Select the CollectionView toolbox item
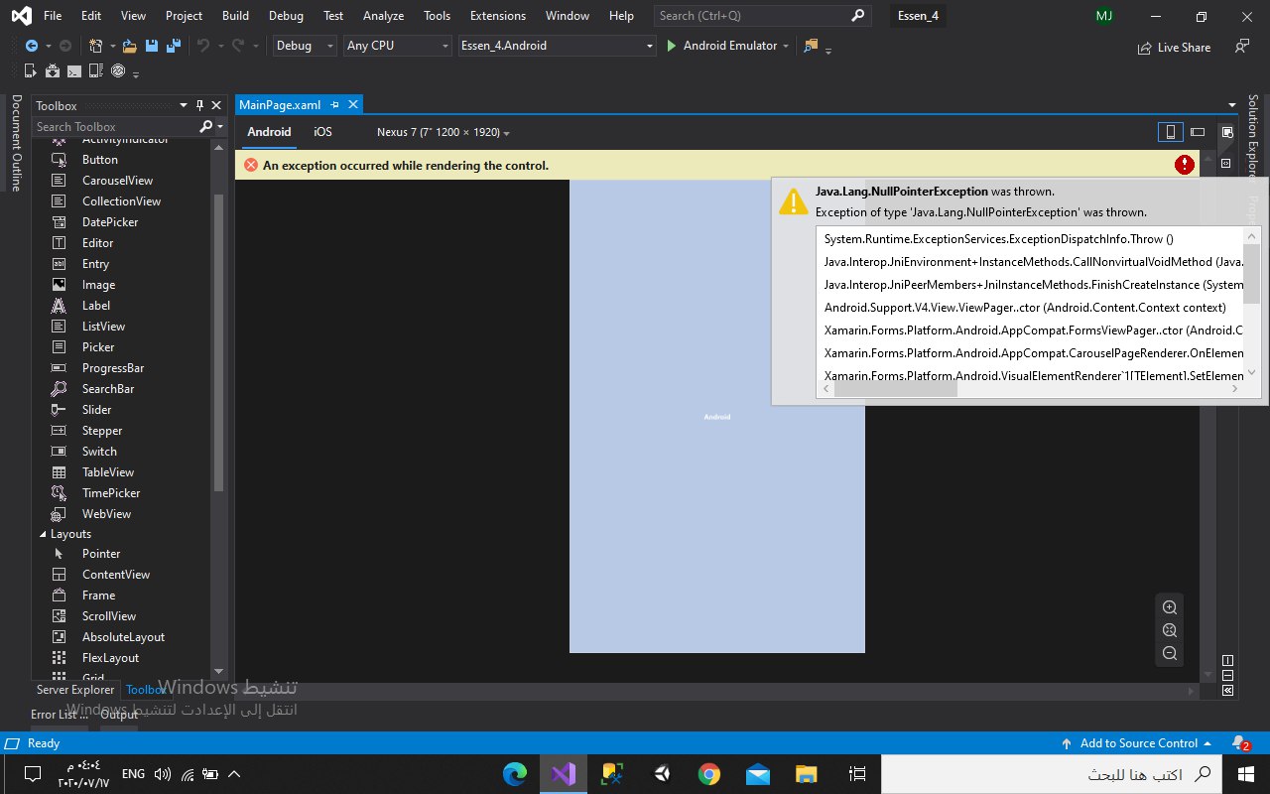This screenshot has height=794, width=1270. (121, 201)
